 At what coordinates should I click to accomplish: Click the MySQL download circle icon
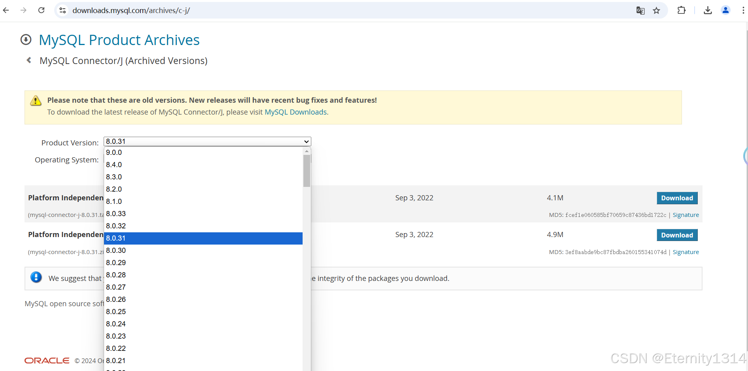tap(26, 40)
